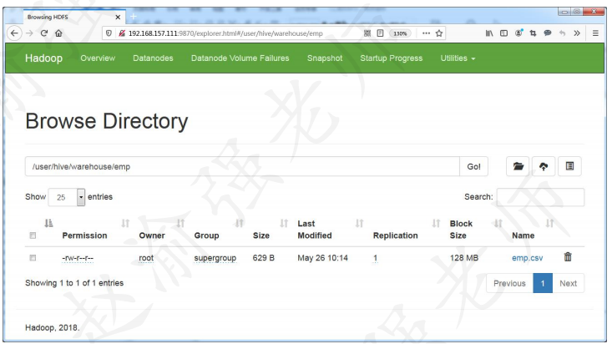Click the Search input field
This screenshot has height=344, width=612.
540,197
